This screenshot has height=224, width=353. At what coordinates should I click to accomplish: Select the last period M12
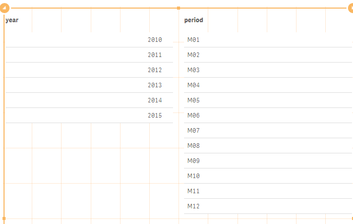tap(194, 206)
